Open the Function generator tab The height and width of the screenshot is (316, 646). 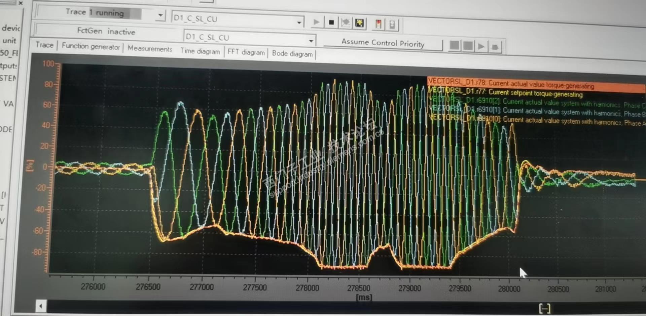tap(91, 46)
